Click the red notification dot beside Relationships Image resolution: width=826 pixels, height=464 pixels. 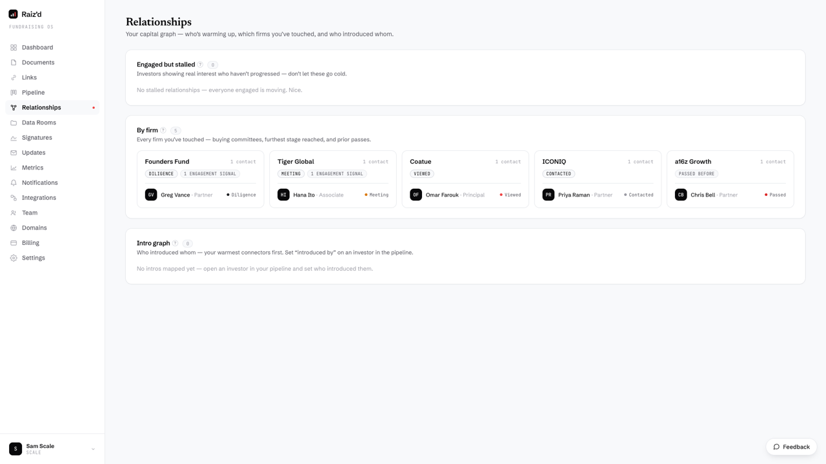pos(94,108)
